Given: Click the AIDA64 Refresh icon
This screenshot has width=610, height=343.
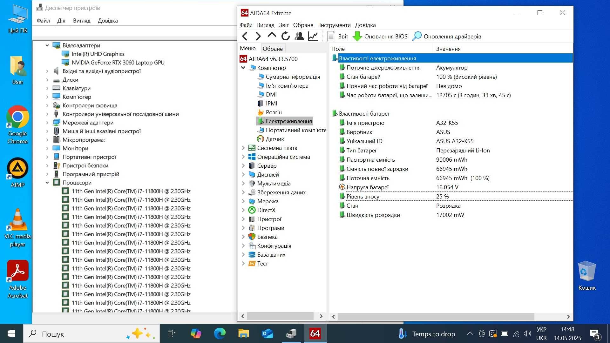Looking at the screenshot, I should tap(285, 36).
